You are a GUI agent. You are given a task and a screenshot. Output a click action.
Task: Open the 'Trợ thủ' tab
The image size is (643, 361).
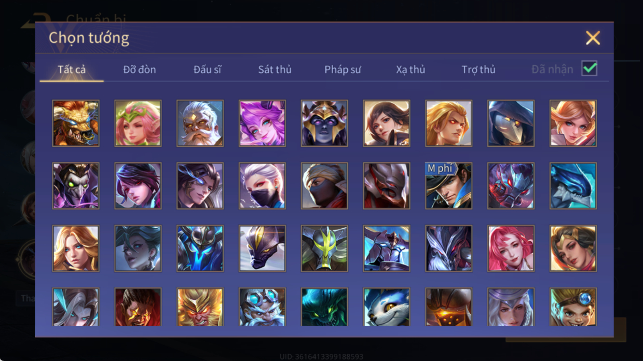(x=478, y=70)
